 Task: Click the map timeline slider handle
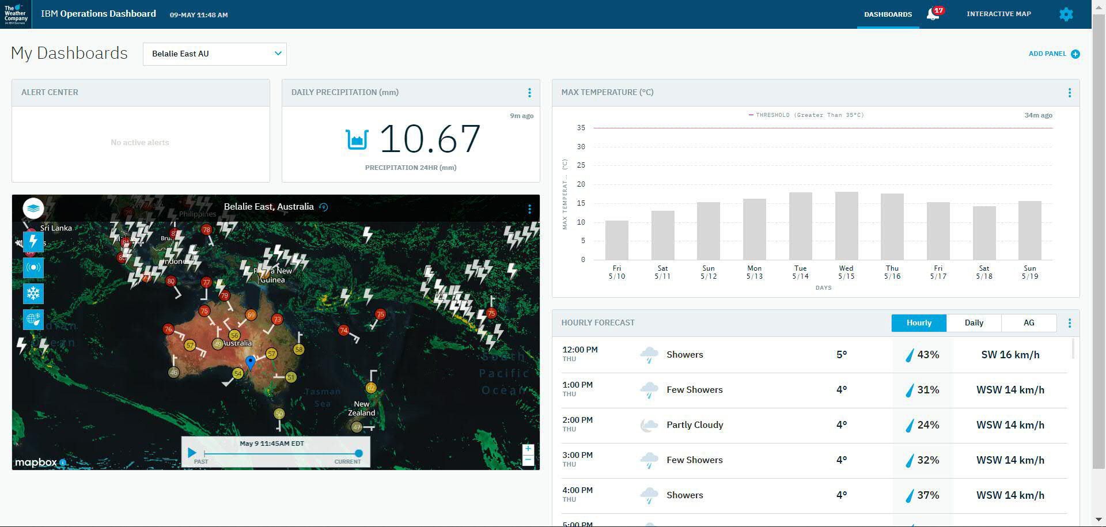tap(359, 454)
